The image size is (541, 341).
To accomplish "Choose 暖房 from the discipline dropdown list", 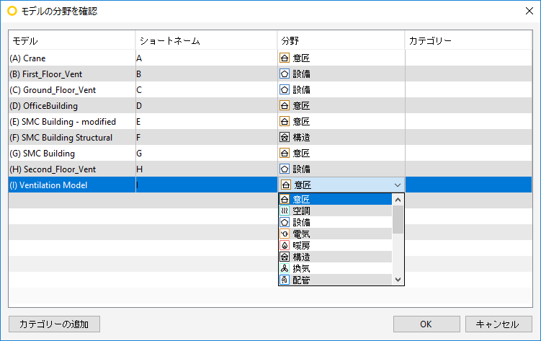I will [335, 245].
